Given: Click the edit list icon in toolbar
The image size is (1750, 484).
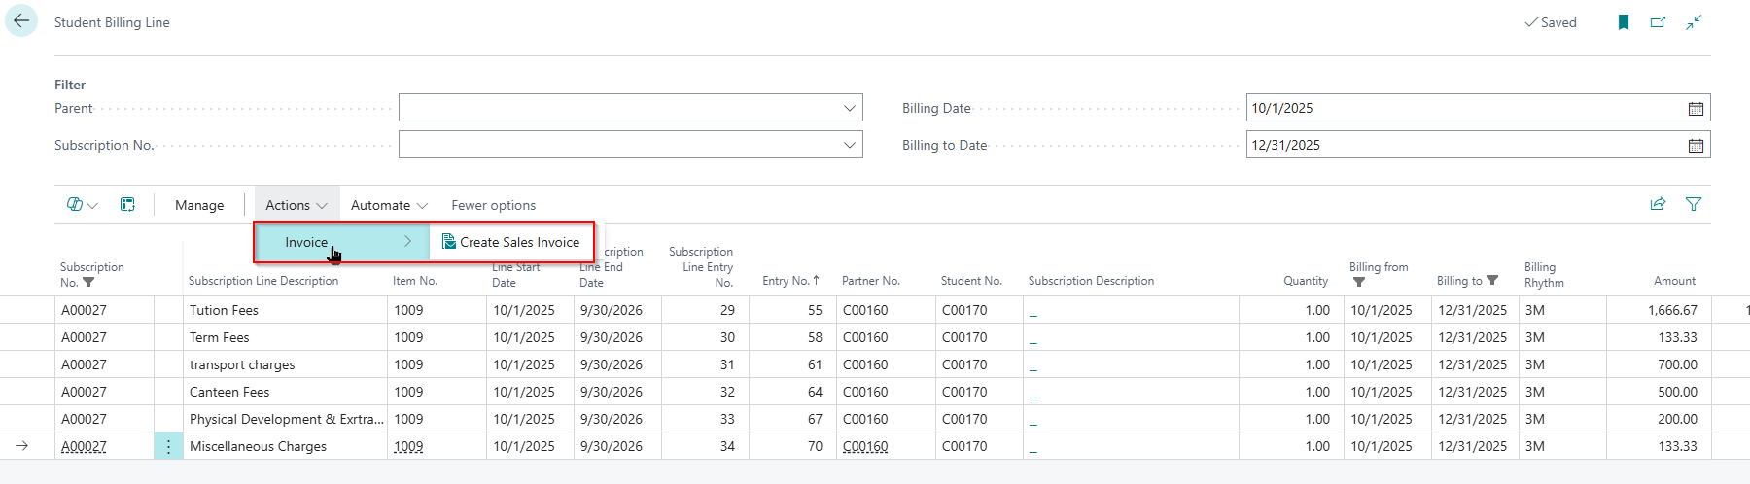Looking at the screenshot, I should (x=127, y=205).
